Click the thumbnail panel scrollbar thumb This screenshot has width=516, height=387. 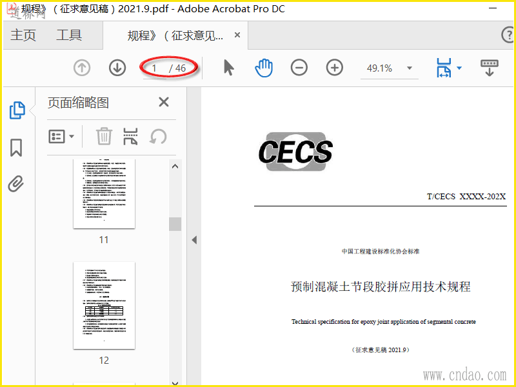click(x=175, y=224)
